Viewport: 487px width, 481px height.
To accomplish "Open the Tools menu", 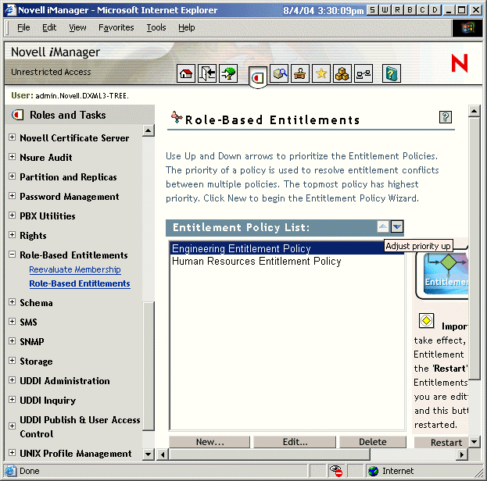I will click(156, 27).
